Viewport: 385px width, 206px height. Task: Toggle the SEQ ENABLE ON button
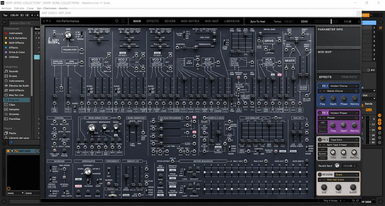tap(161, 170)
